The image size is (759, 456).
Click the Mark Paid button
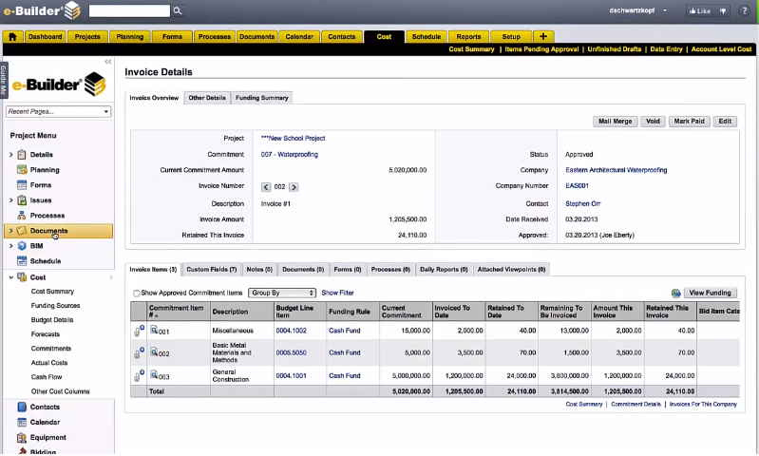[x=689, y=122]
